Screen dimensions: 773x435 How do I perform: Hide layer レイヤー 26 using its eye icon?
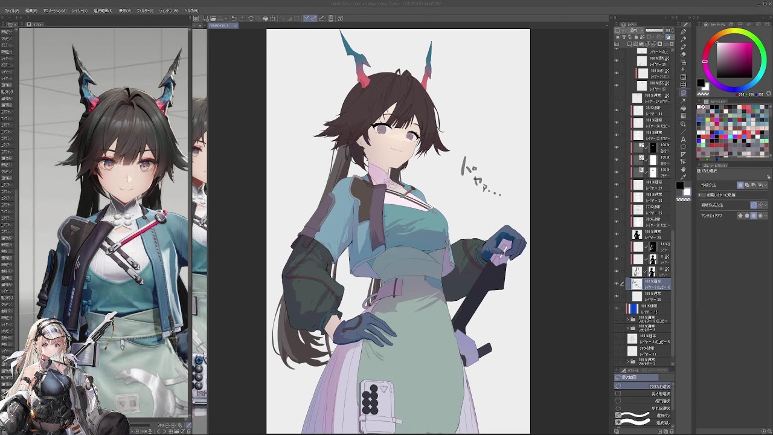pyautogui.click(x=617, y=296)
